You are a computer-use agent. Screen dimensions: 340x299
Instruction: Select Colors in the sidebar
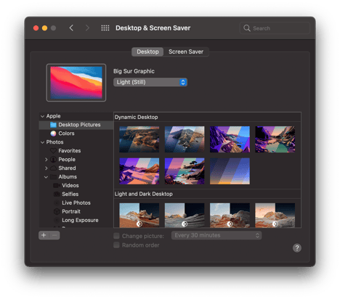[76, 134]
